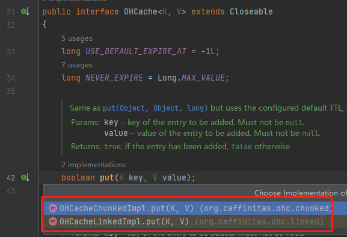Click the put method name on line 42
This screenshot has width=347, height=237.
[107, 177]
